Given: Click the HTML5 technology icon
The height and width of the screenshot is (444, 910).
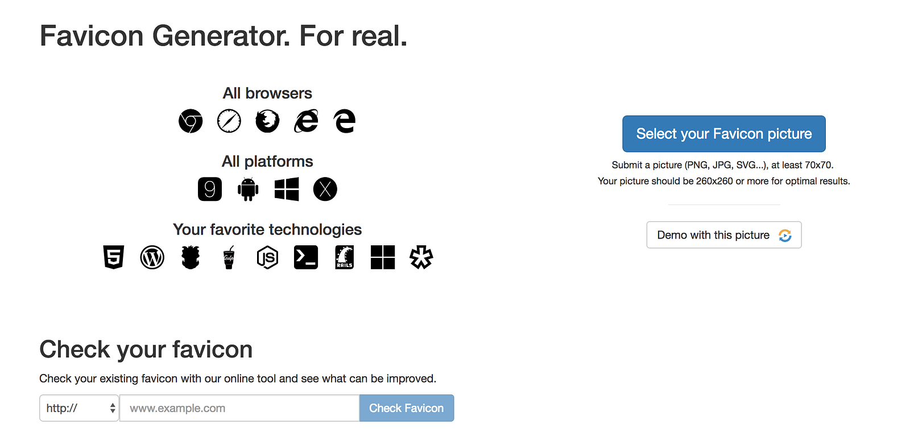Looking at the screenshot, I should (114, 257).
